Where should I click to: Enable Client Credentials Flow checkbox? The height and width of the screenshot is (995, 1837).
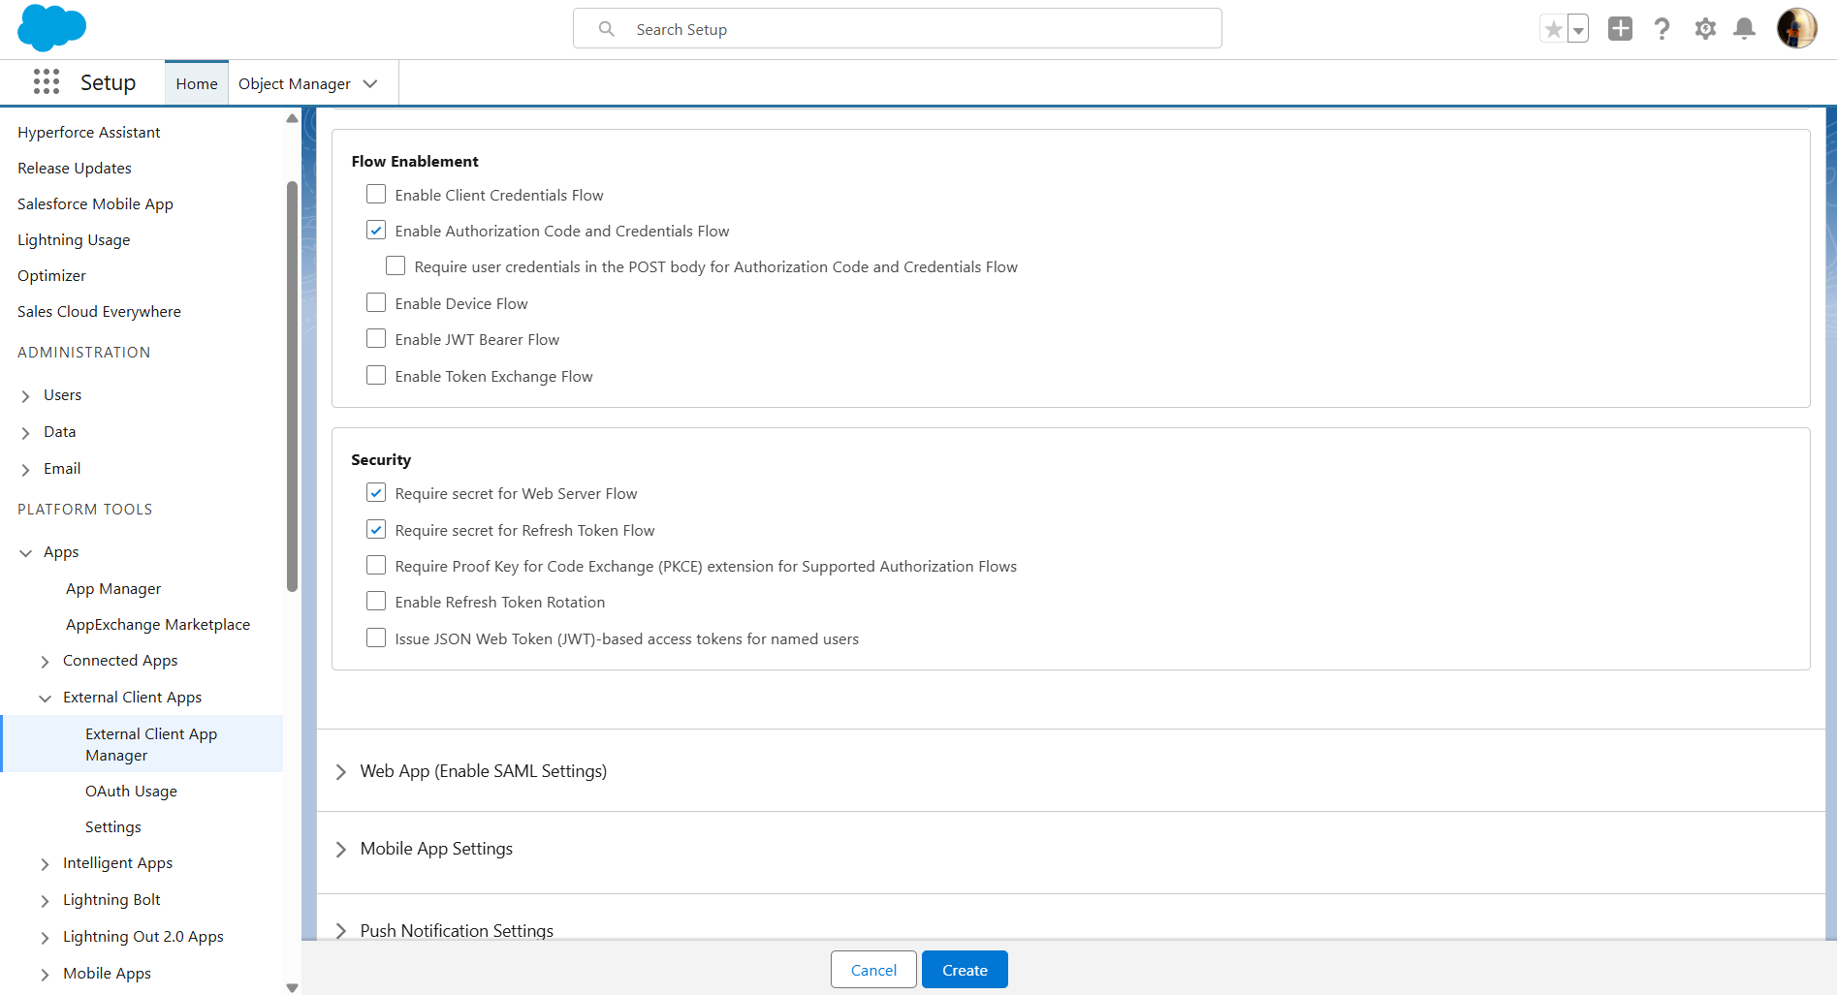(376, 195)
